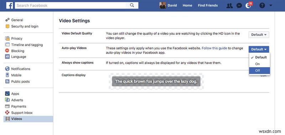Open the help question mark icon
Viewport: 285px width, 135px height.
262,6
